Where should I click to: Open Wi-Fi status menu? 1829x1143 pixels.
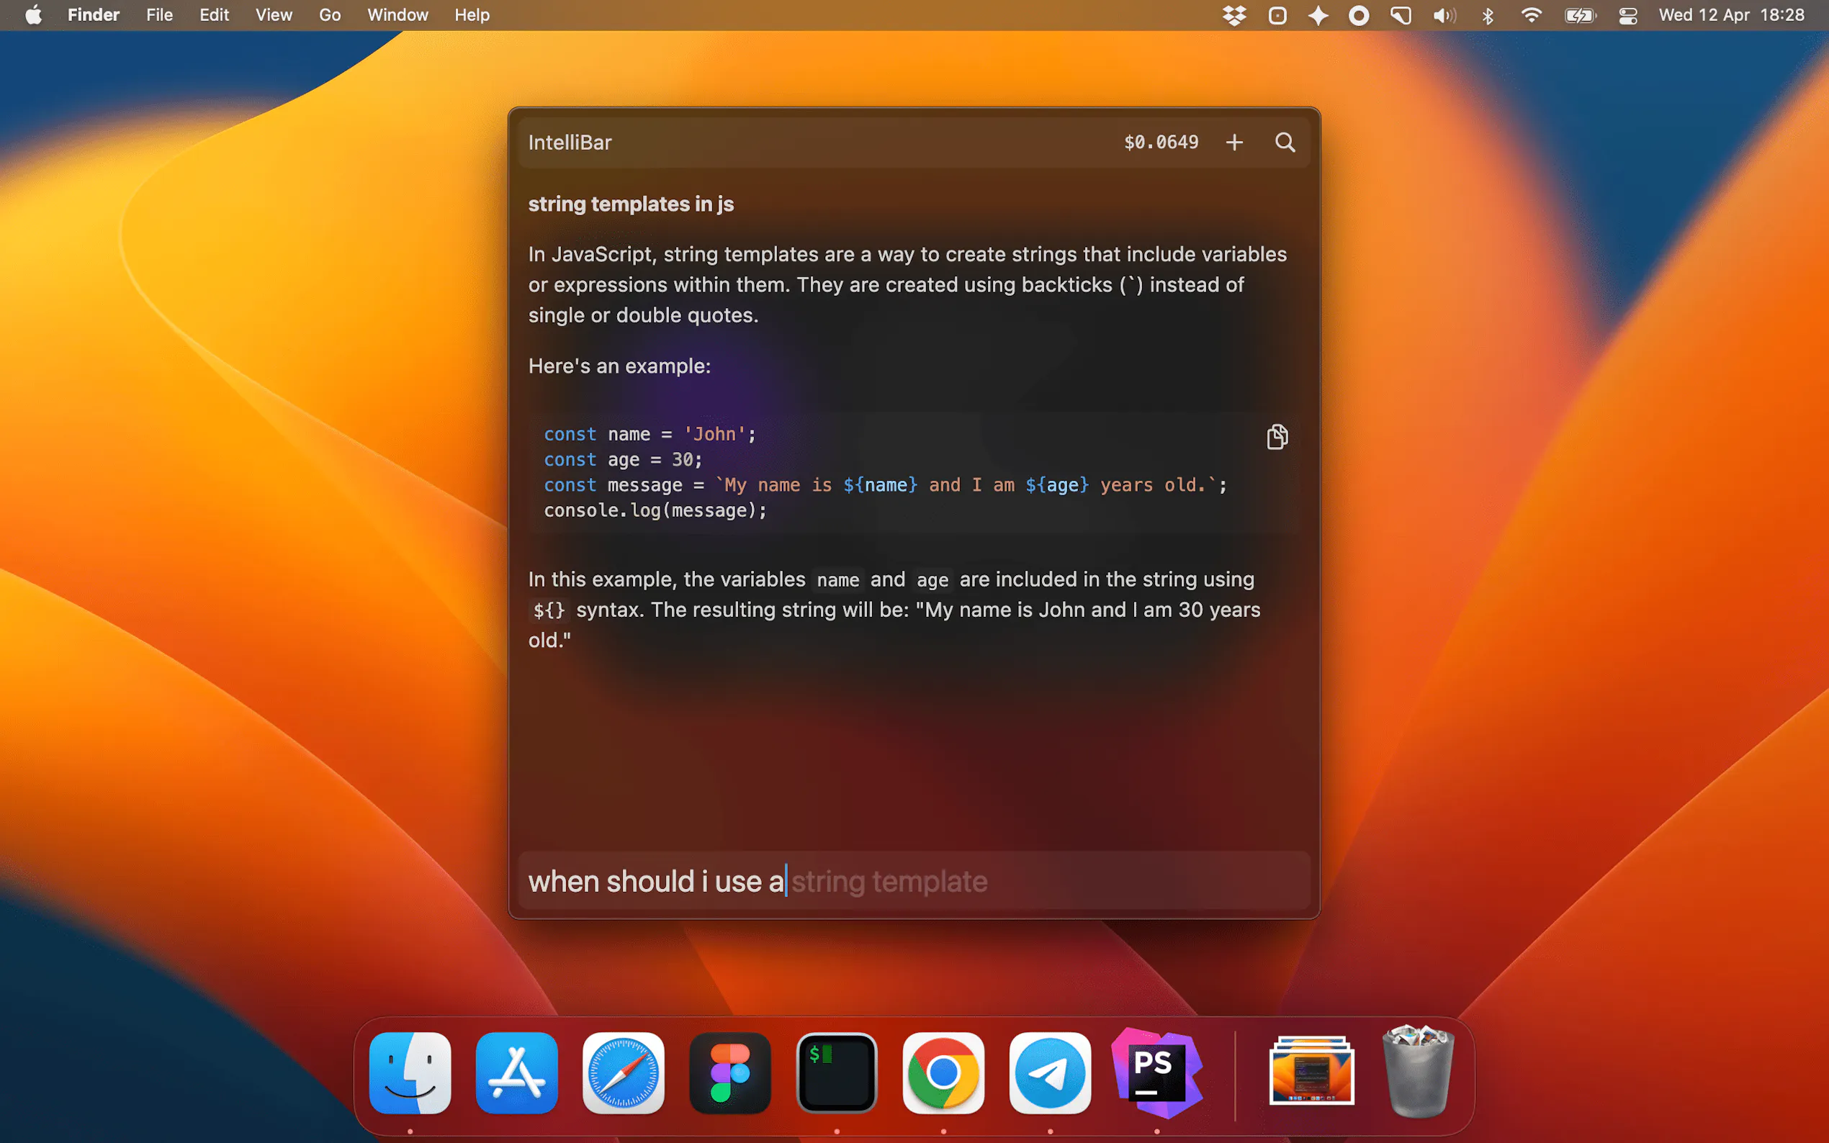coord(1531,15)
